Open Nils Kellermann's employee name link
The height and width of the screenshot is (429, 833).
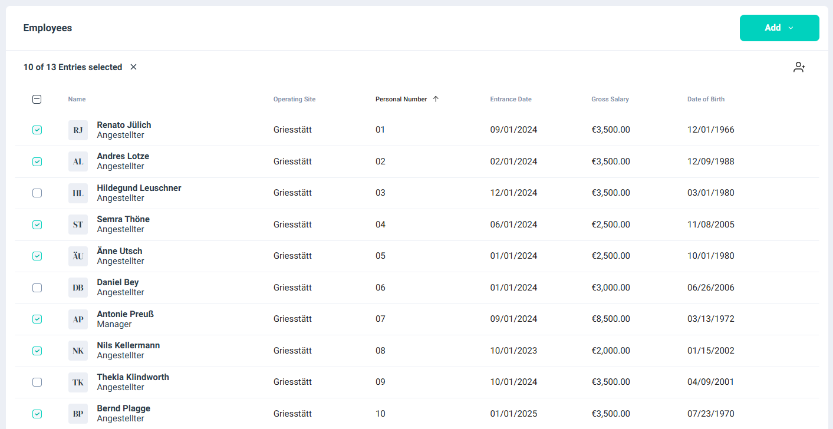[x=128, y=345]
